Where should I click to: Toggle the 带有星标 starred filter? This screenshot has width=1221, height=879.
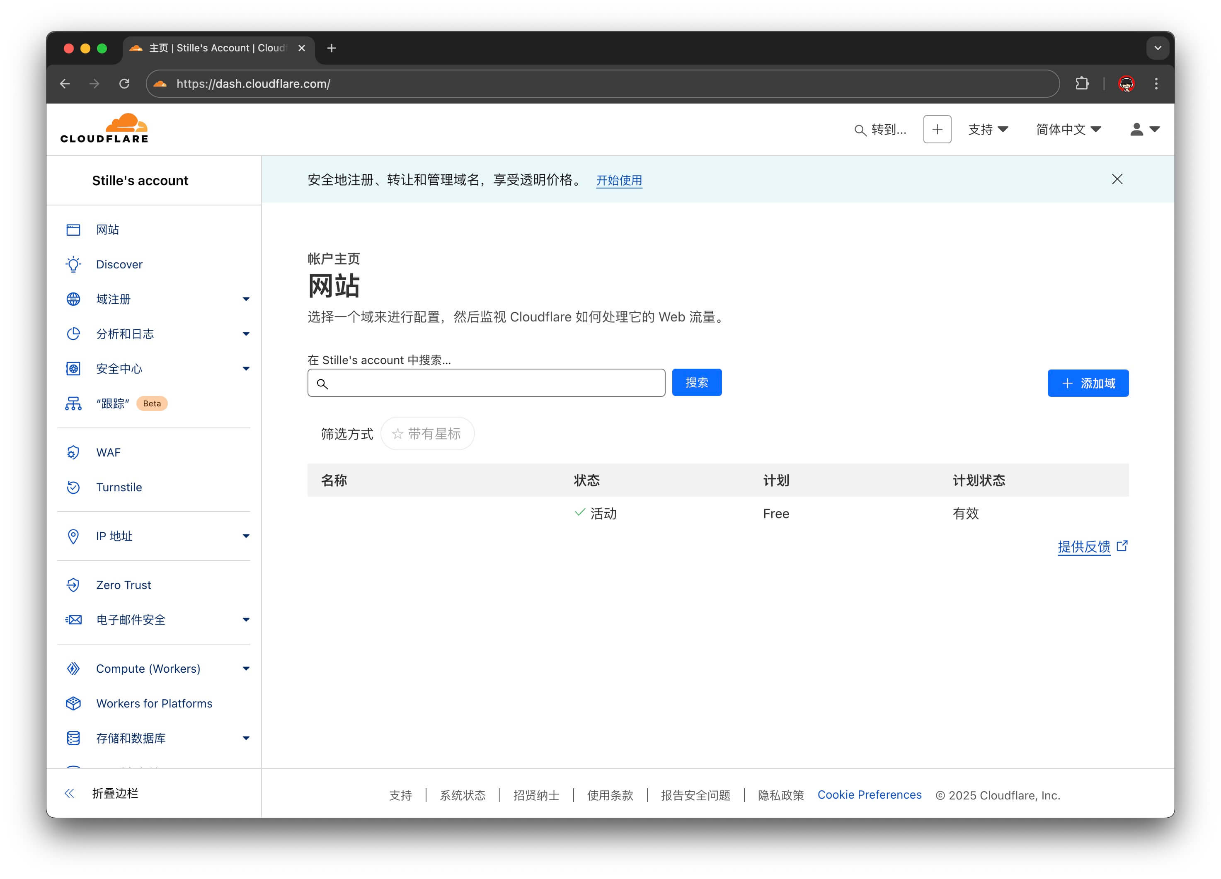(x=427, y=434)
